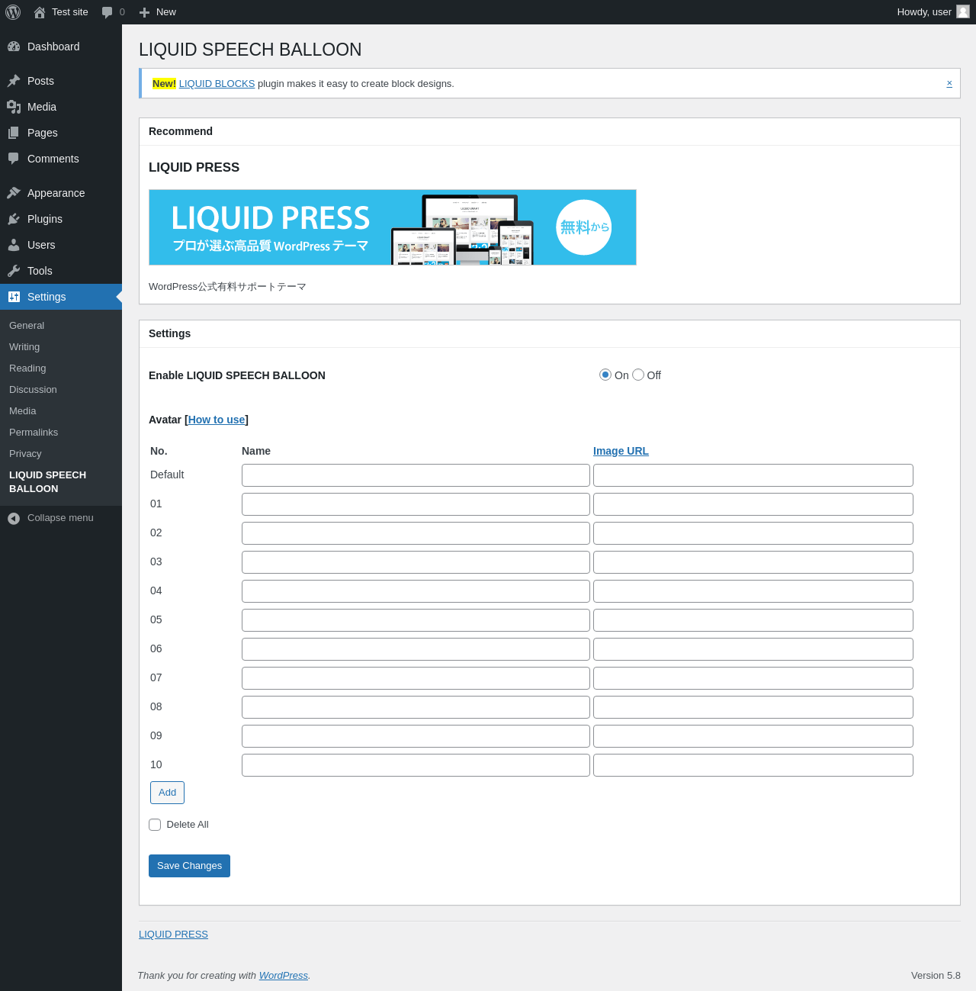Open Writing settings submenu
The image size is (976, 991).
click(24, 347)
